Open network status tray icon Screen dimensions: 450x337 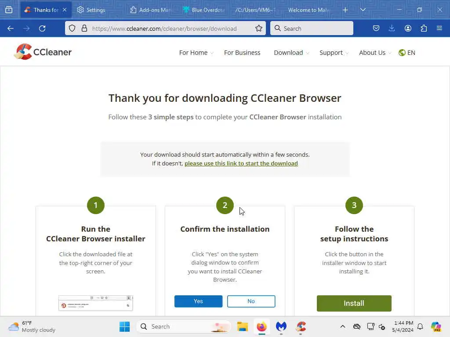370,326
